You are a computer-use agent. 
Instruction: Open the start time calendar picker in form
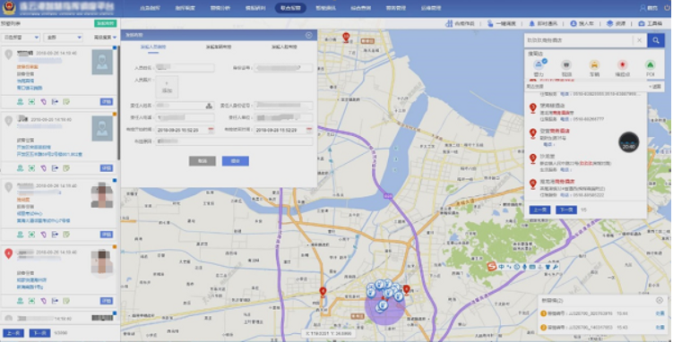tap(211, 130)
